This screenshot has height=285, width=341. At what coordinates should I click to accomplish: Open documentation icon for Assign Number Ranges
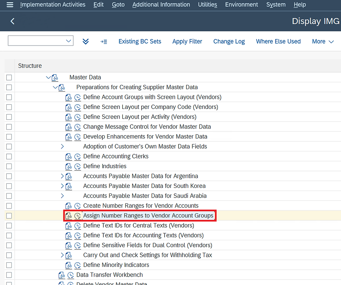tap(69, 216)
